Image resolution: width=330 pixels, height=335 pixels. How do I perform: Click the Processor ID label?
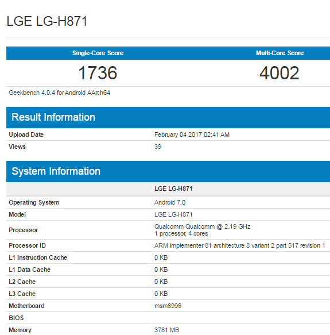pyautogui.click(x=27, y=245)
